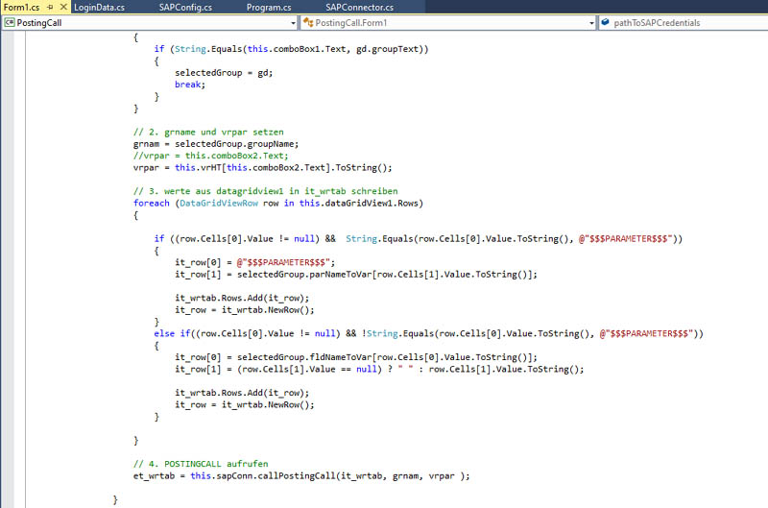Viewport: 768px width, 508px height.
Task: Open the pathToSAPCredentials member dropdown
Action: tap(684, 23)
